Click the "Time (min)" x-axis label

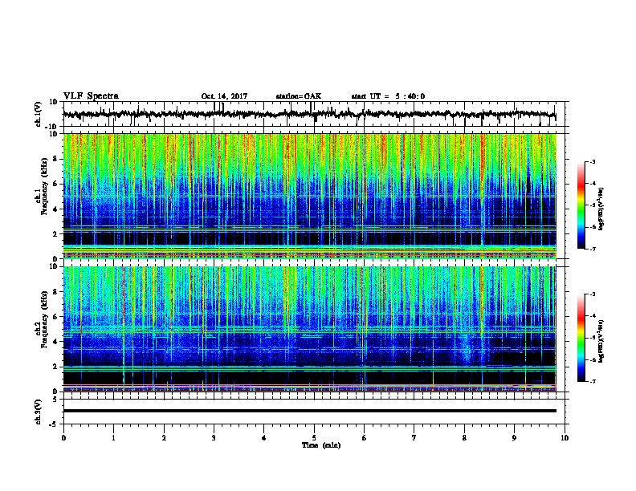pos(321,445)
